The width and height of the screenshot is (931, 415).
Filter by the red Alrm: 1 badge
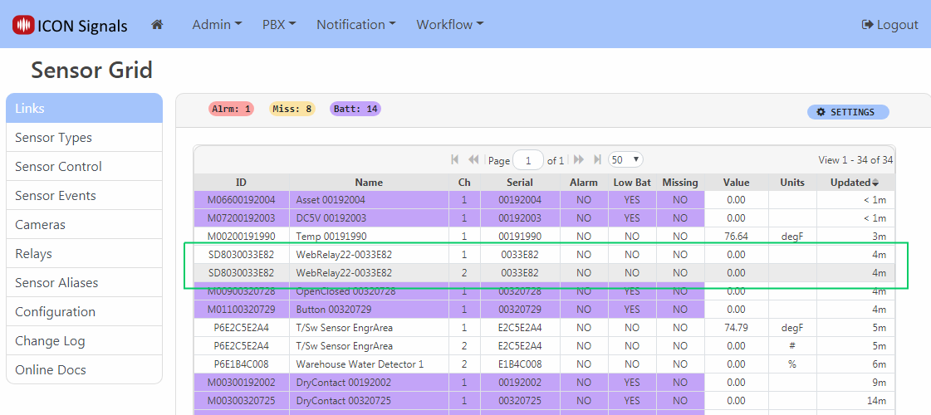(x=232, y=109)
